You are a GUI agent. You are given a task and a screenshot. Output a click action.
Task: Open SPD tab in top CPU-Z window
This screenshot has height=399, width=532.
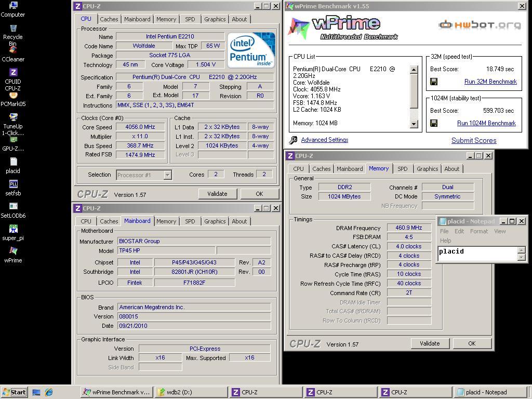point(190,19)
